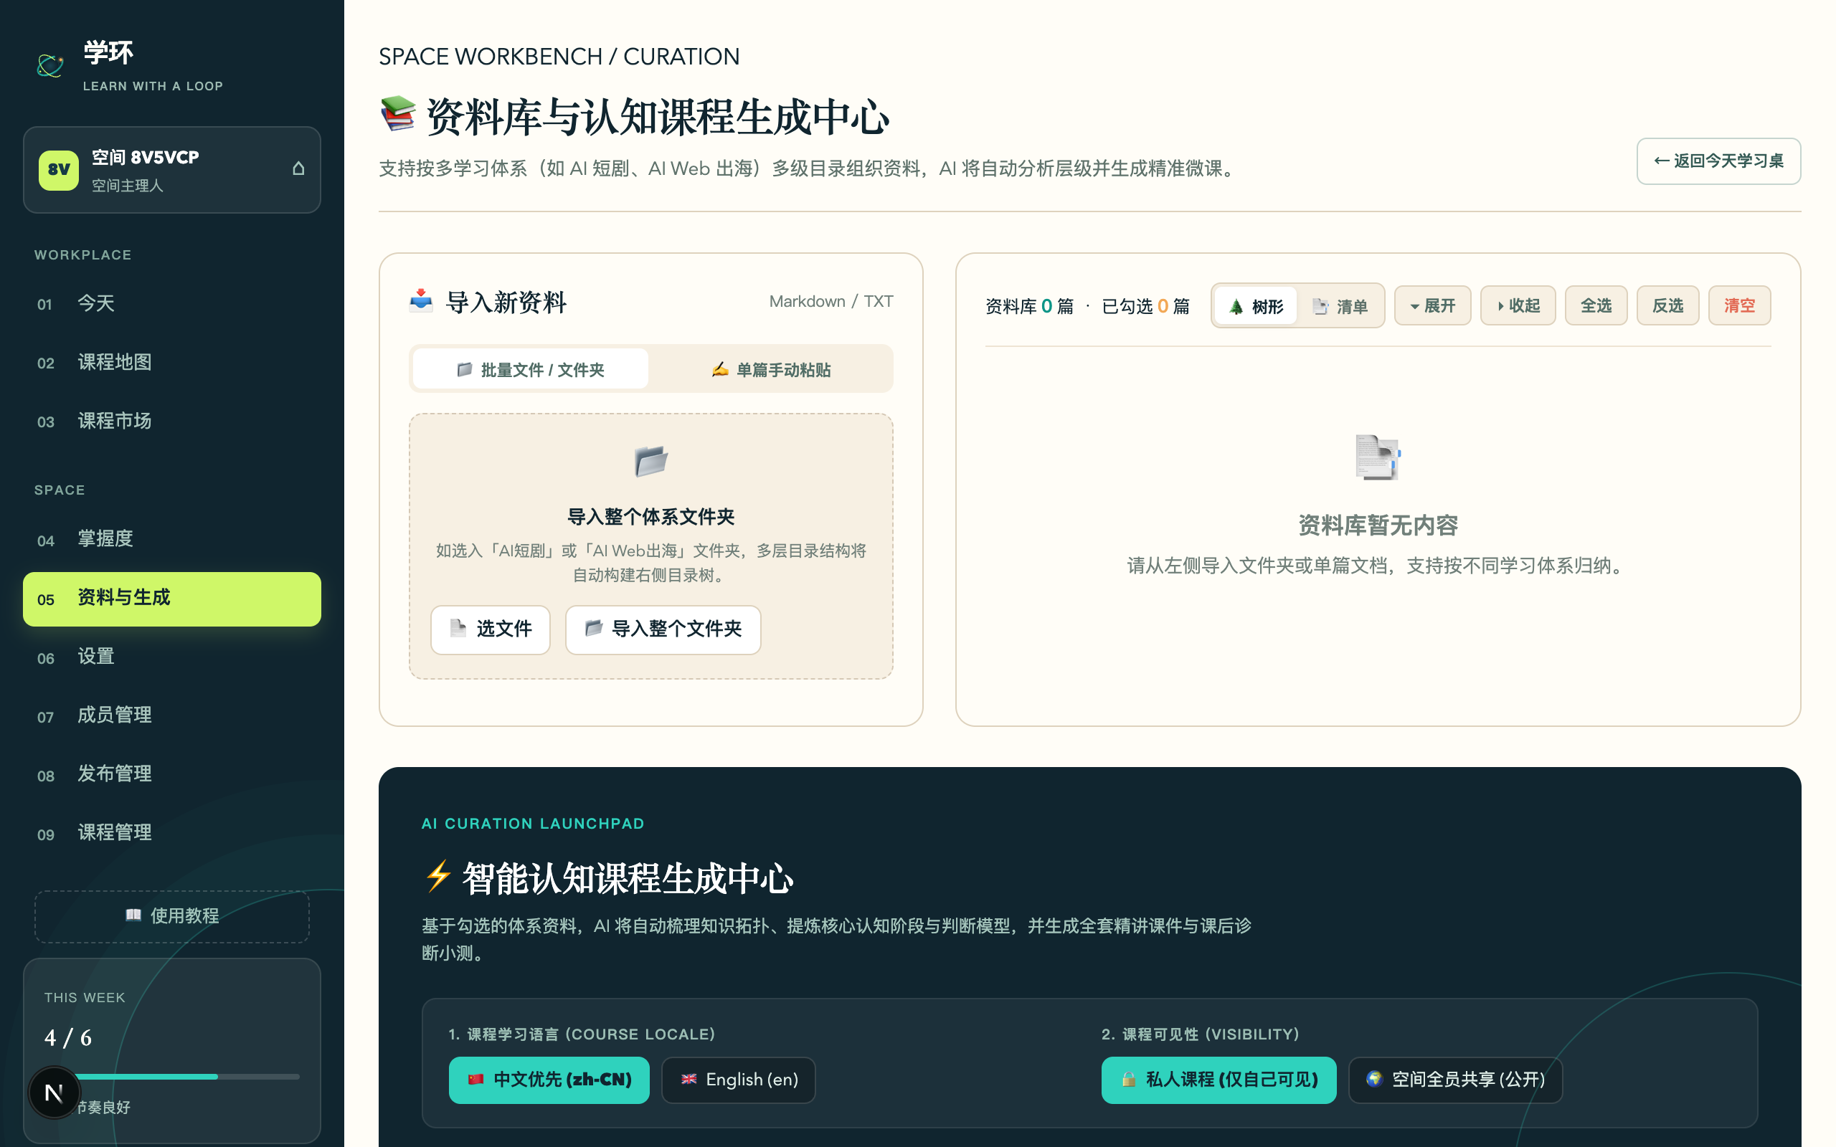Viewport: 1836px width, 1147px height.
Task: Click SPACE WORKBENCH / CURATION breadcrumb
Action: click(559, 56)
